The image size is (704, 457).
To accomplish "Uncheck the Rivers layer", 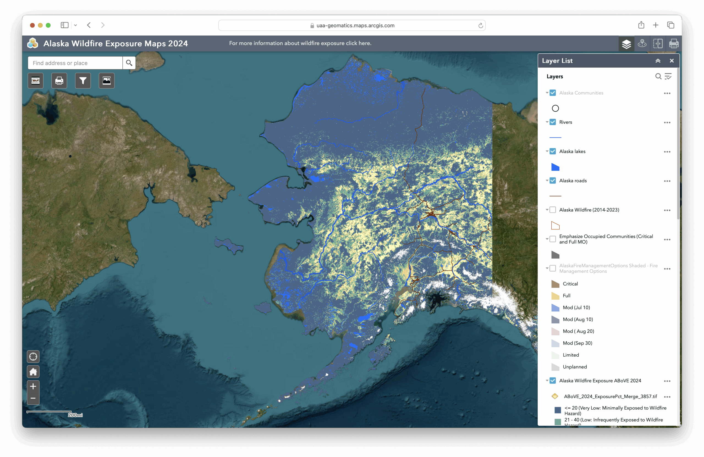I will point(552,122).
